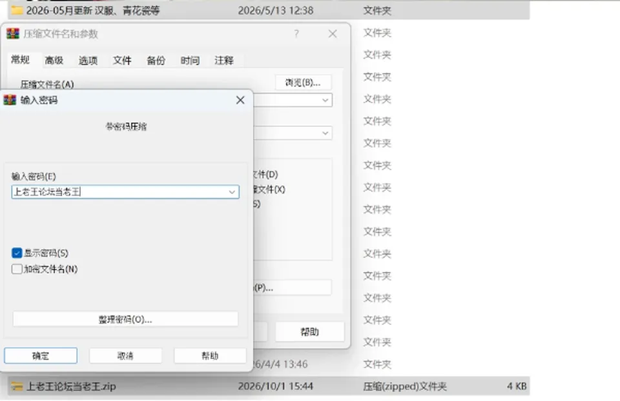620x401 pixels.
Task: Show the 注释 tab
Action: 224,61
